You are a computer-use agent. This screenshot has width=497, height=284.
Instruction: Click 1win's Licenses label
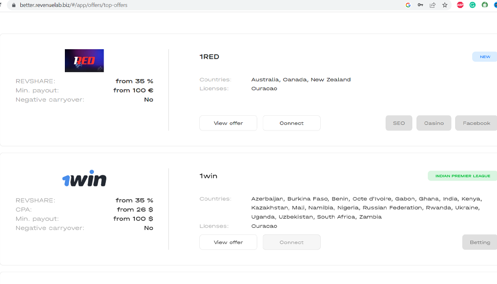pyautogui.click(x=214, y=226)
